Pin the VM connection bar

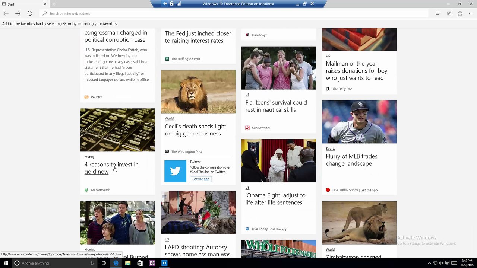click(165, 4)
